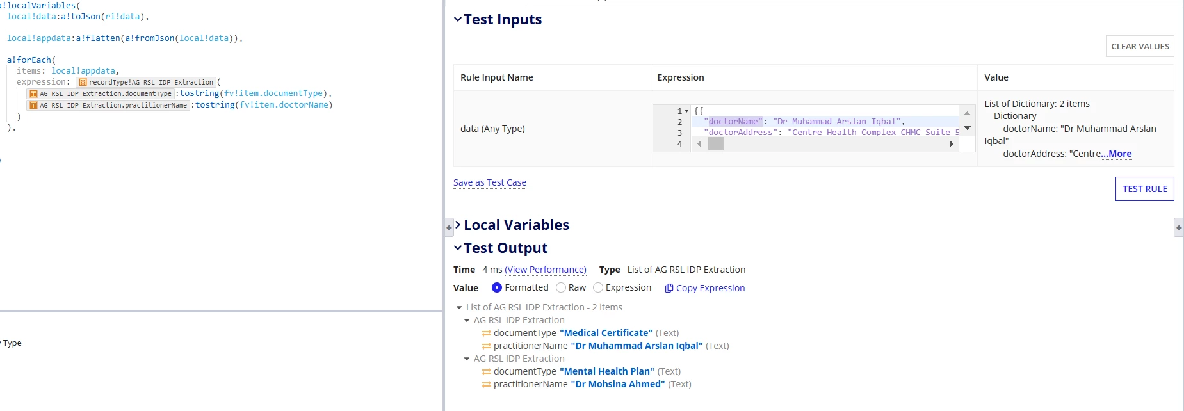
Task: Click the arrow icon beside documentType Medical Certificate
Action: pyautogui.click(x=487, y=333)
